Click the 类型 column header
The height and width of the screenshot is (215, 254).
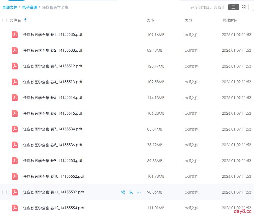click(188, 20)
